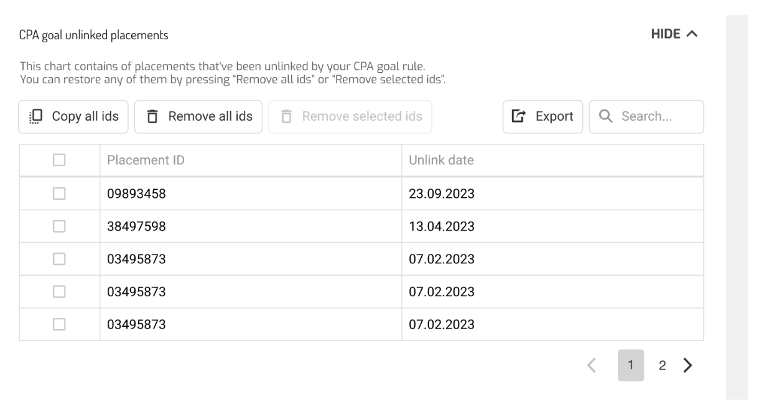Select the checkbox for placement 38497598
The width and height of the screenshot is (759, 412).
point(59,227)
